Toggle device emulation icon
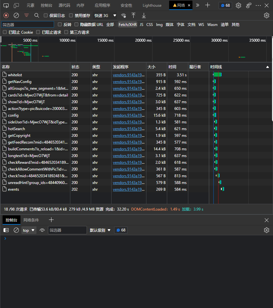This screenshot has height=308, width=273. pyautogui.click(x=16, y=5)
